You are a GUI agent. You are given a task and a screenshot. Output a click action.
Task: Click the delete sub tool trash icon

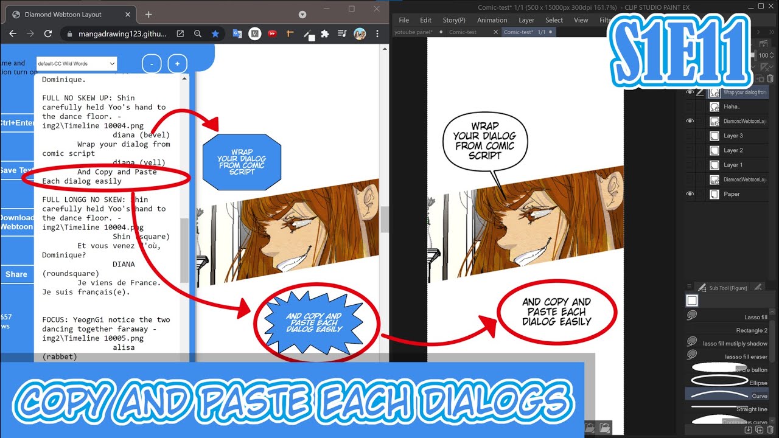(770, 430)
